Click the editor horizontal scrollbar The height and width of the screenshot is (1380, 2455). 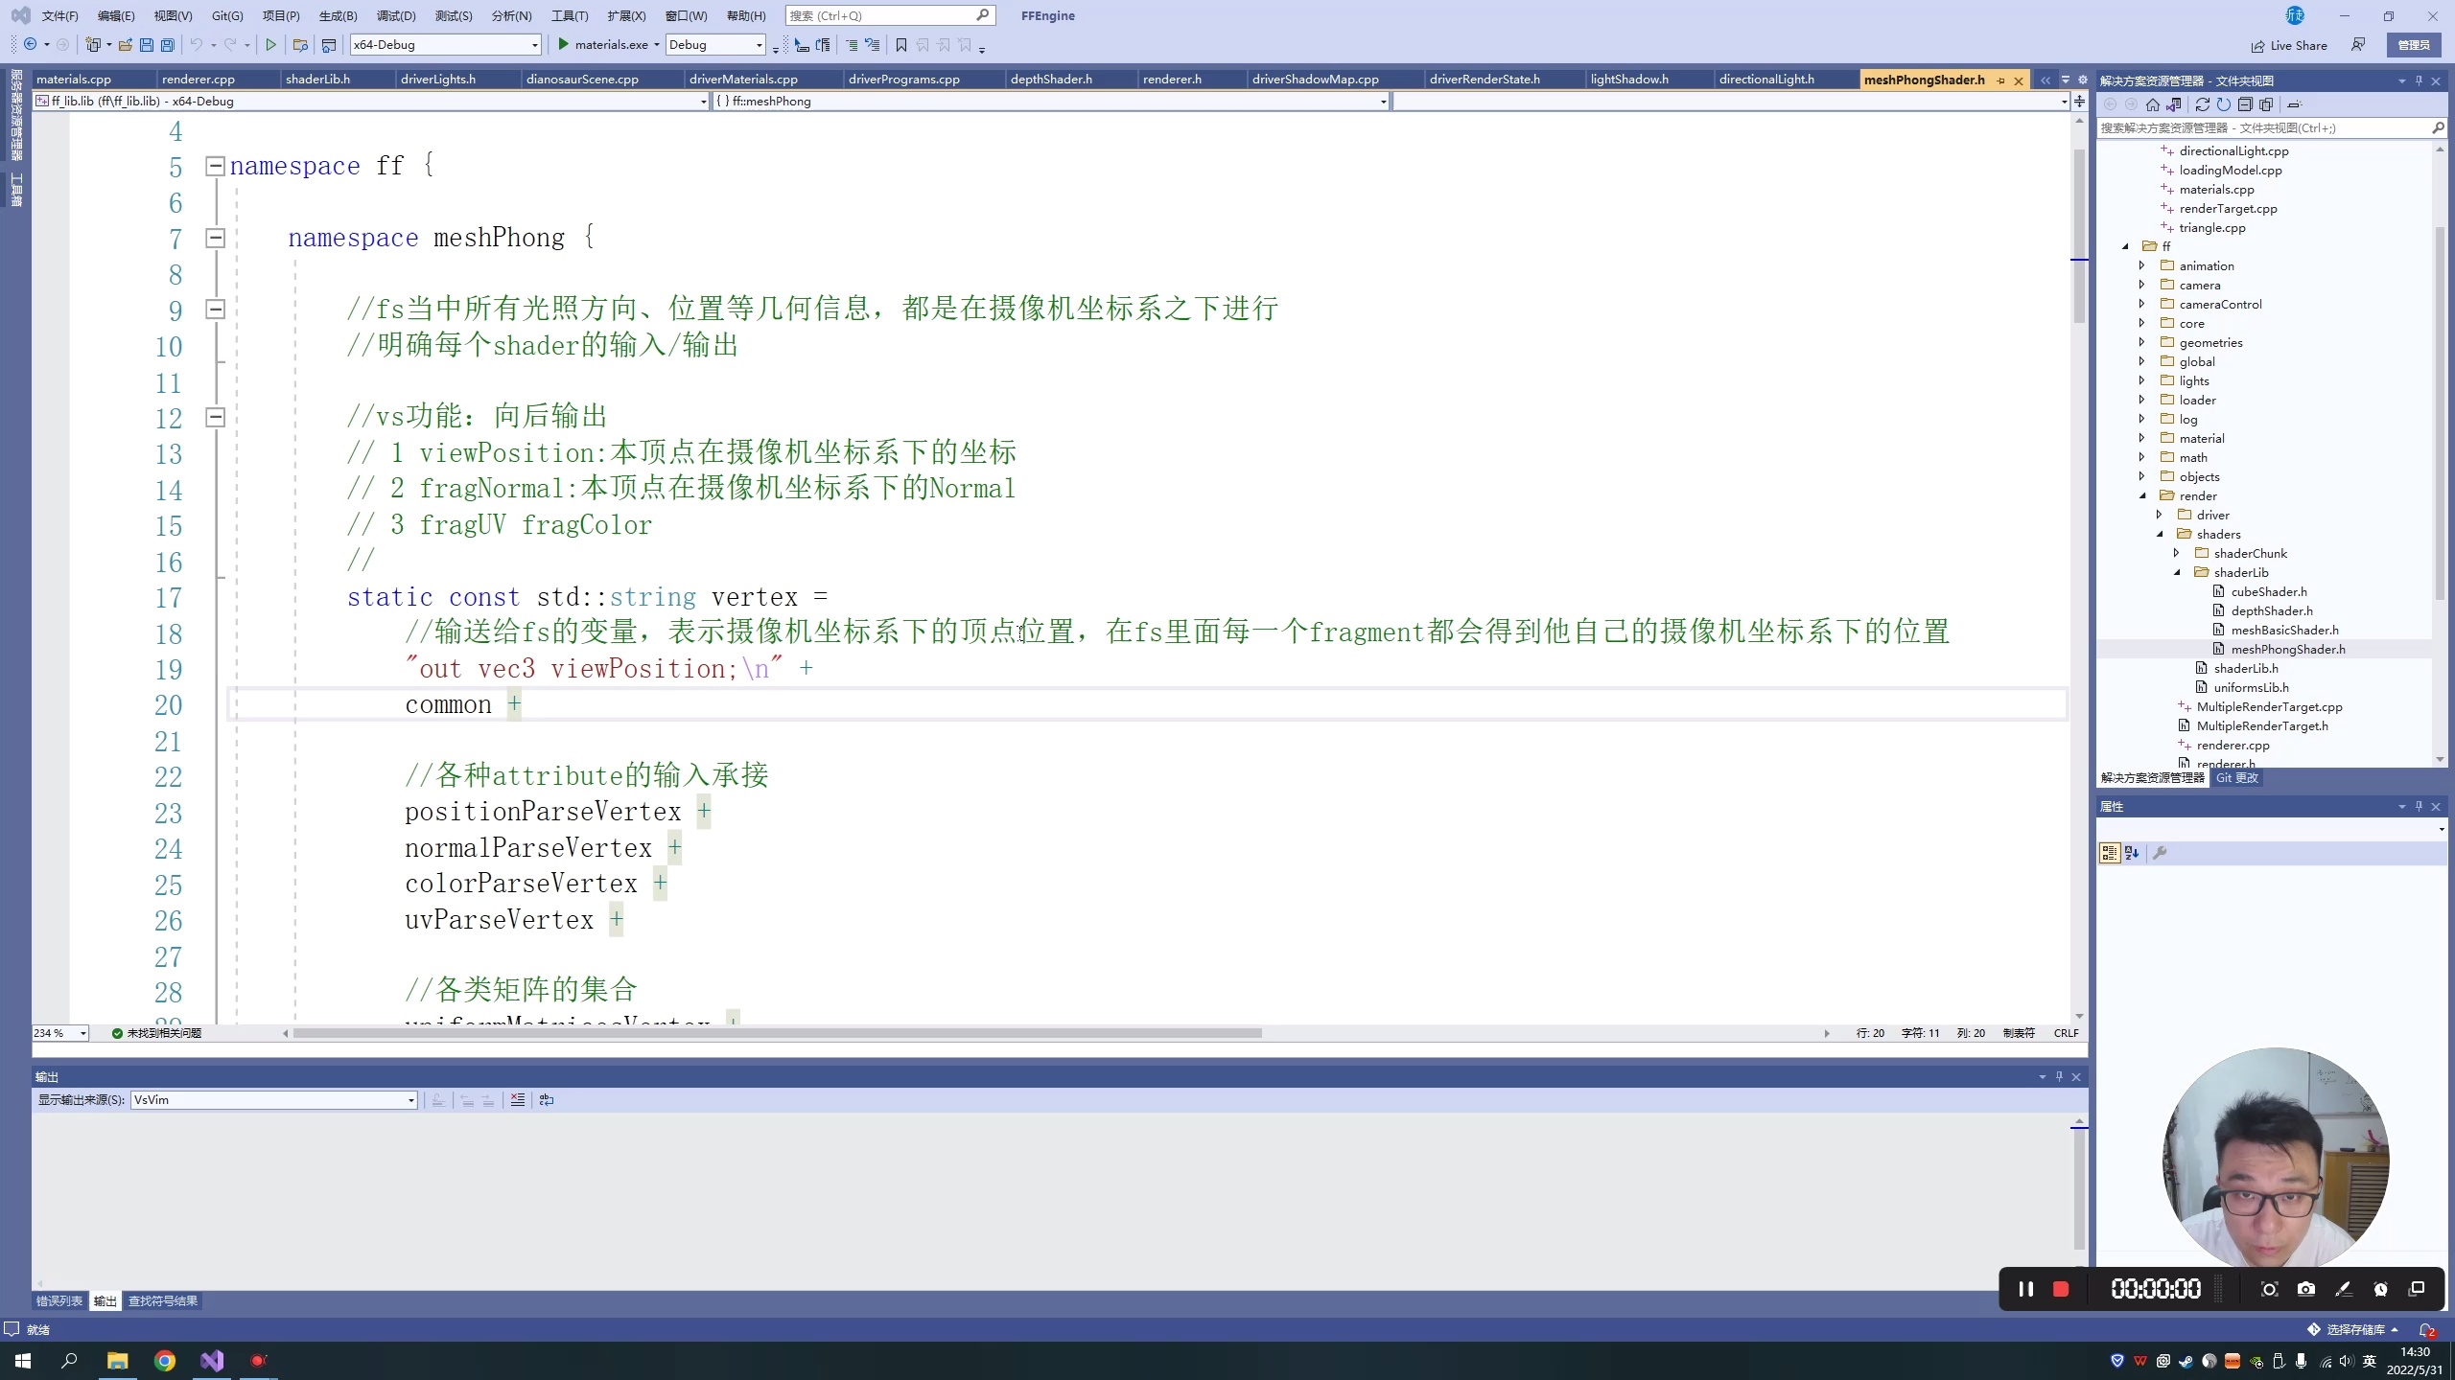[x=777, y=1033]
